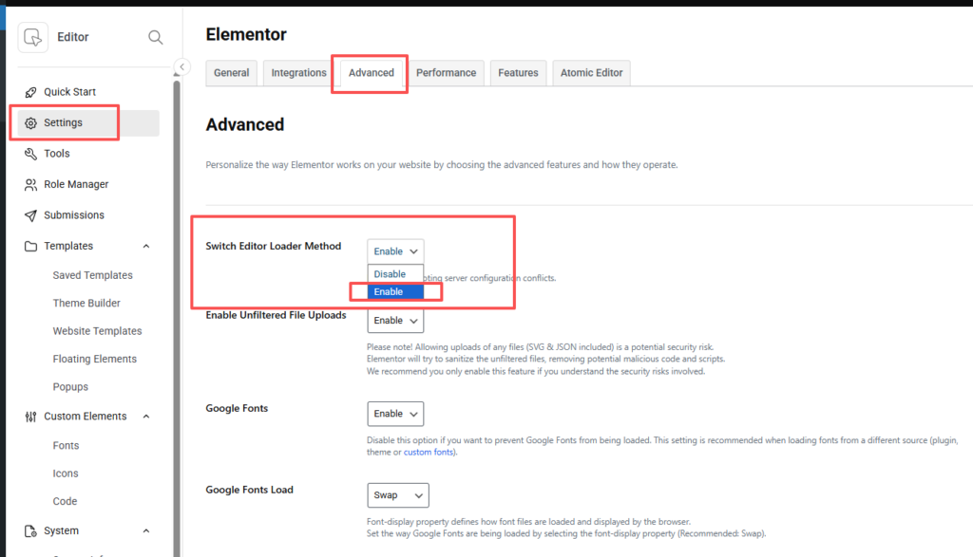973x557 pixels.
Task: Collapse the Templates section chevron
Action: click(146, 246)
